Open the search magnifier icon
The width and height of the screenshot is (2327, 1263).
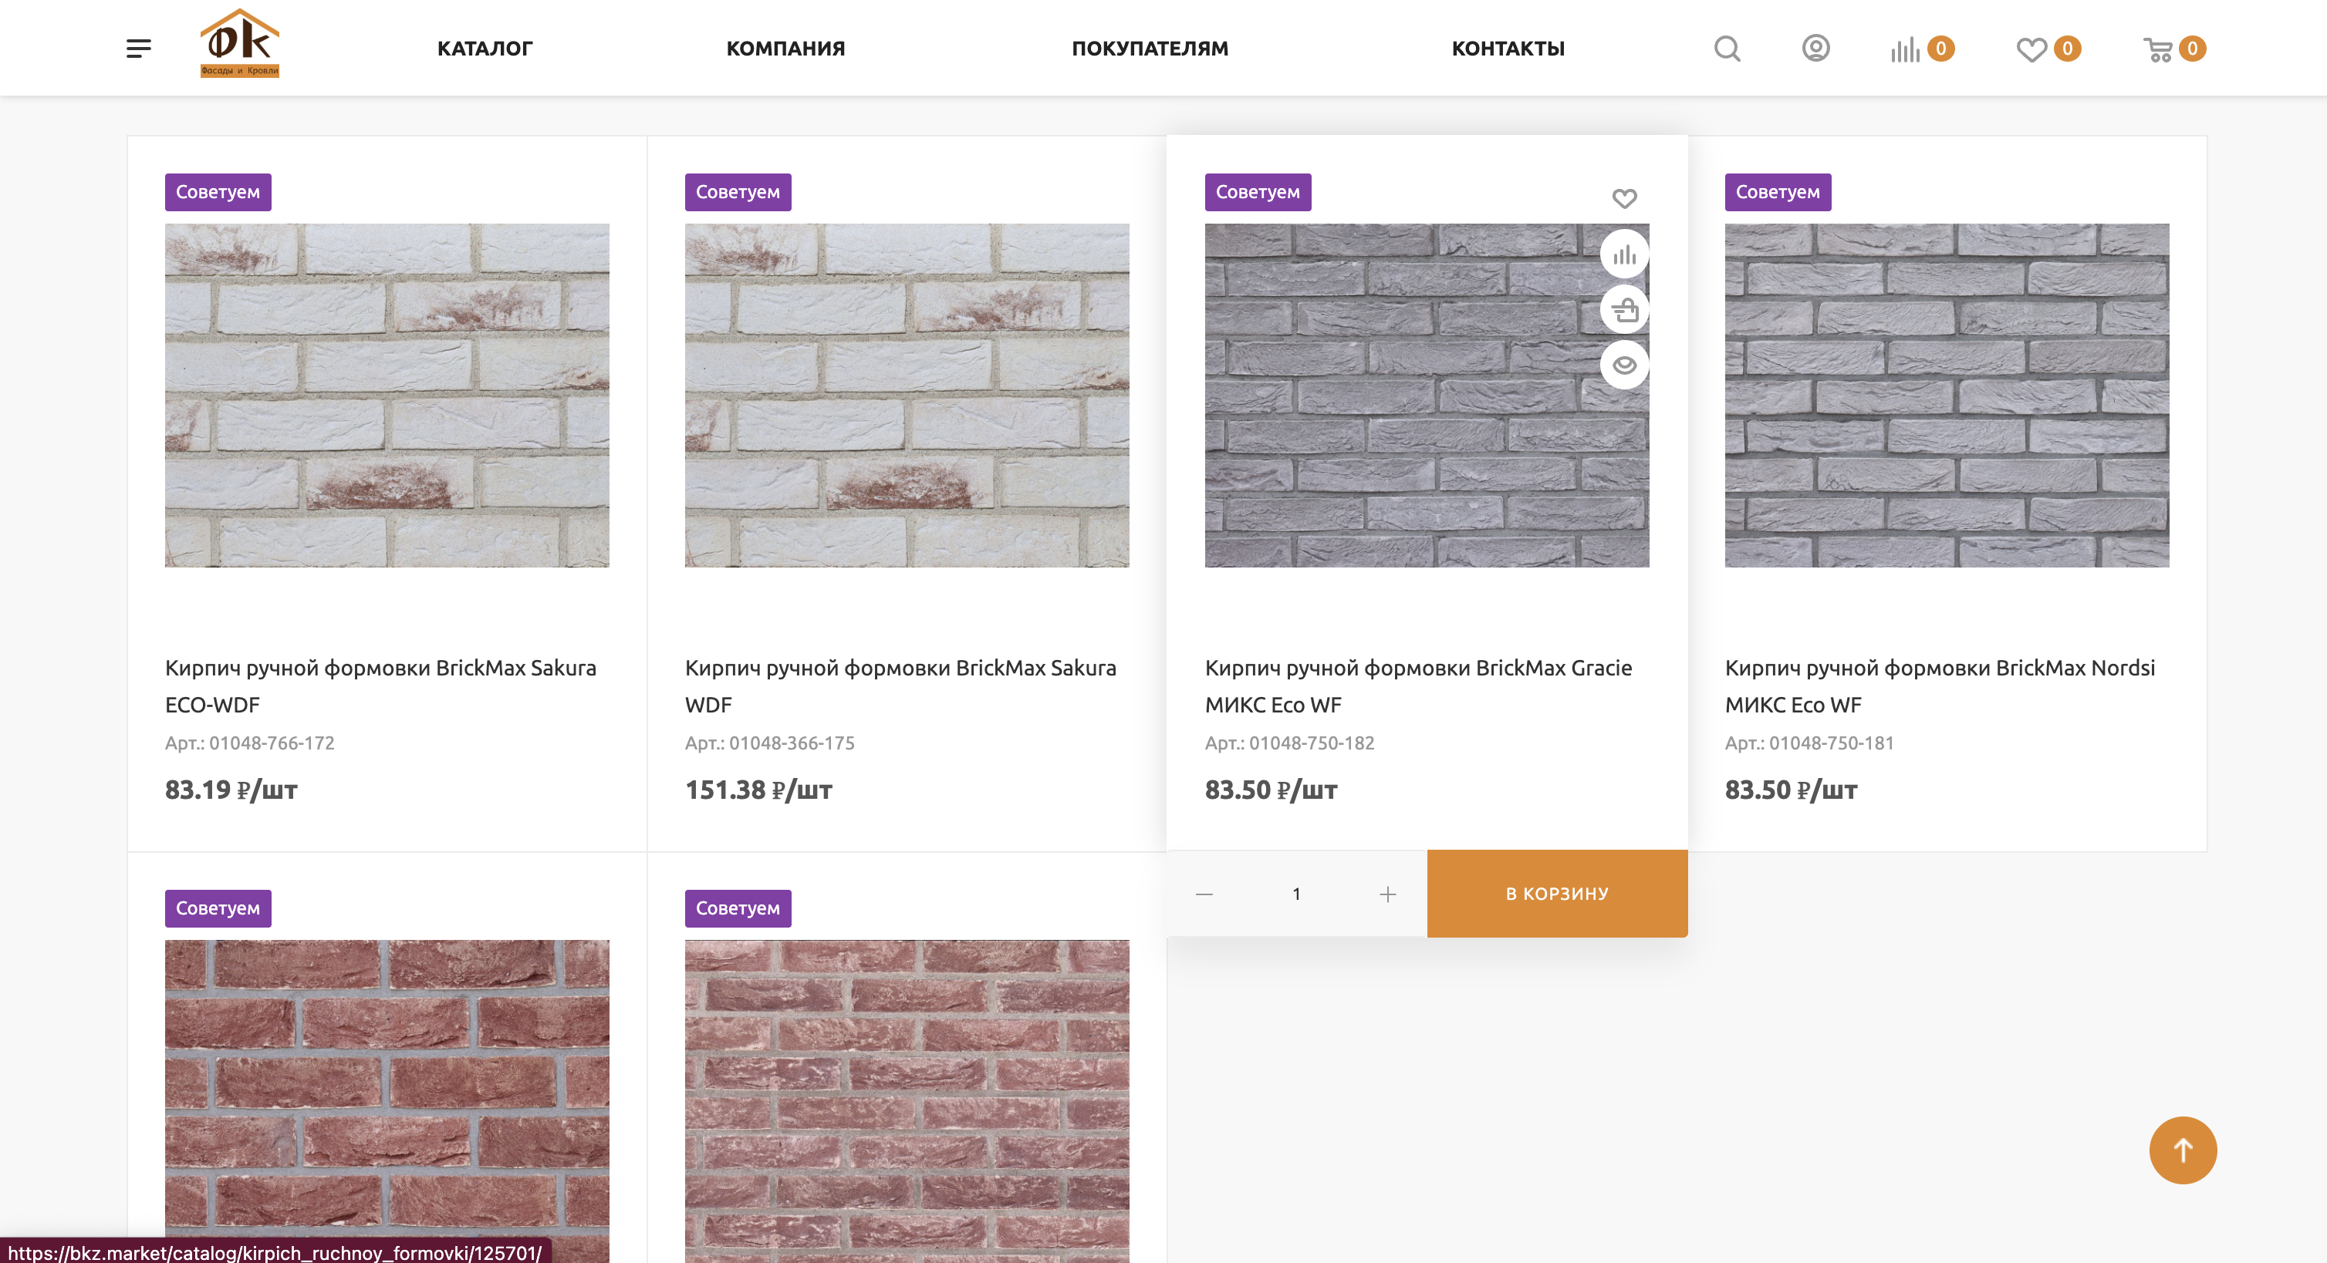(1728, 49)
